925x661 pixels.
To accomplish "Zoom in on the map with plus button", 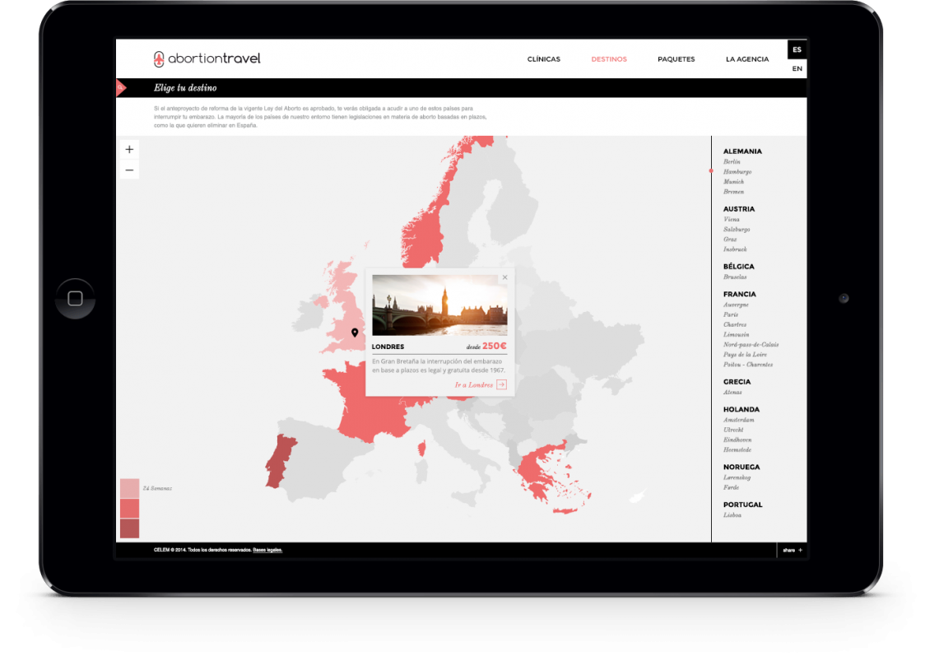I will point(129,149).
